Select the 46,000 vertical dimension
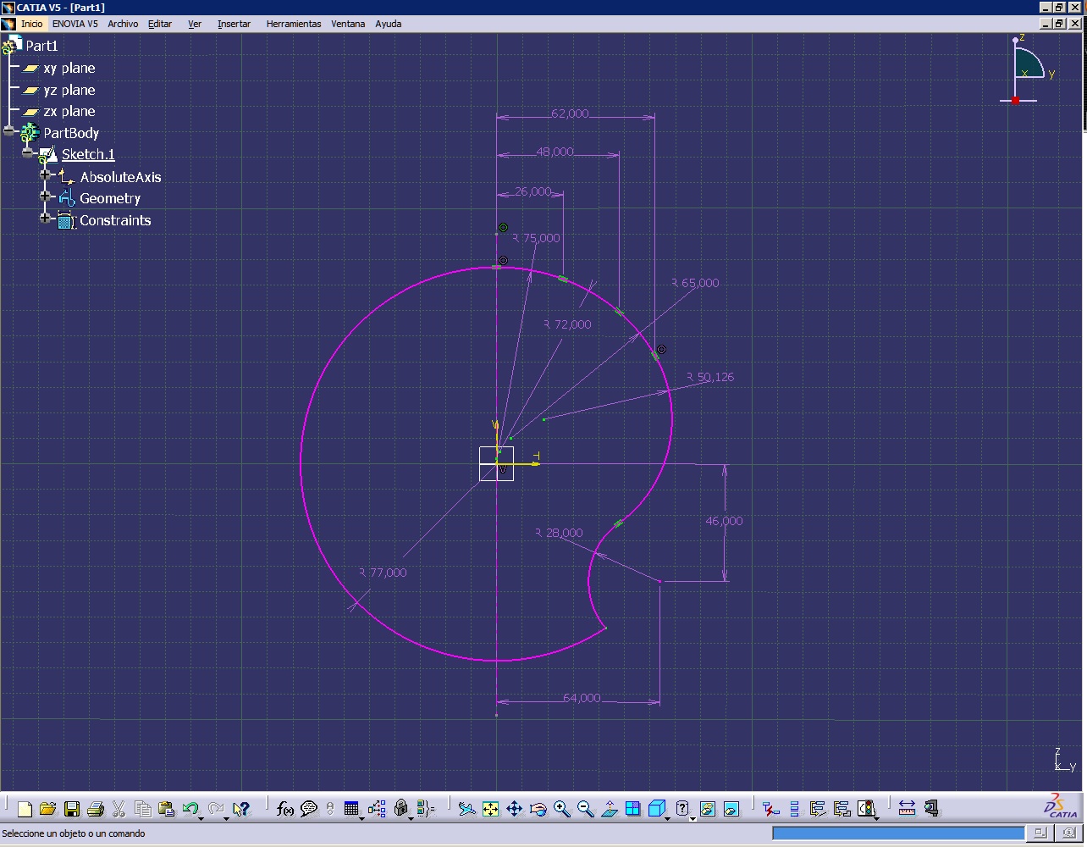 tap(724, 521)
